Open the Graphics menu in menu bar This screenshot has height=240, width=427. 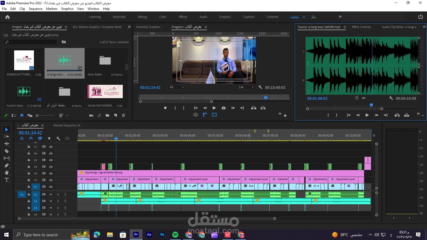(67, 9)
